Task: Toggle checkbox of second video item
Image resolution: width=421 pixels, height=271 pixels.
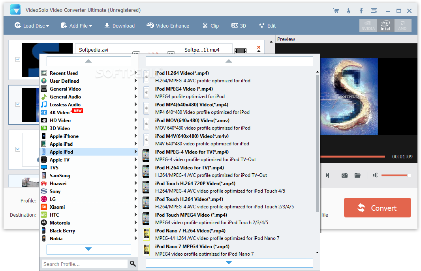Action: click(18, 104)
